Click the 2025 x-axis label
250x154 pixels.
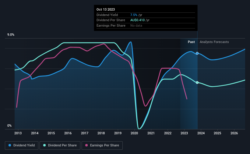[x=217, y=133]
